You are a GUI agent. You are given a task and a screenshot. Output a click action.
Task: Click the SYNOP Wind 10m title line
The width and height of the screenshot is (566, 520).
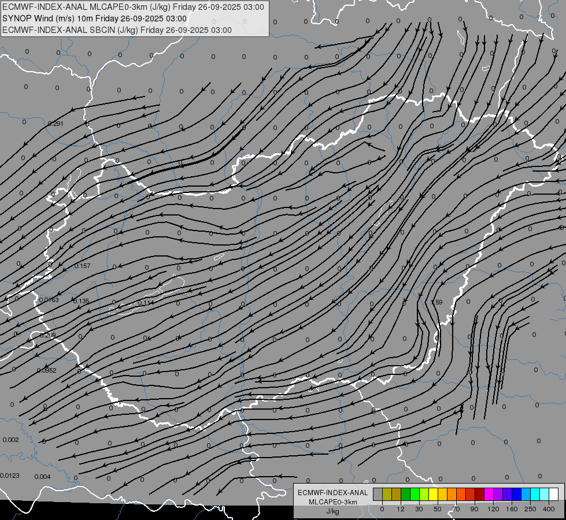[x=94, y=18]
